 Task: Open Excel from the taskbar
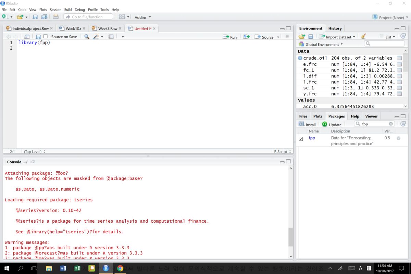coord(77,268)
